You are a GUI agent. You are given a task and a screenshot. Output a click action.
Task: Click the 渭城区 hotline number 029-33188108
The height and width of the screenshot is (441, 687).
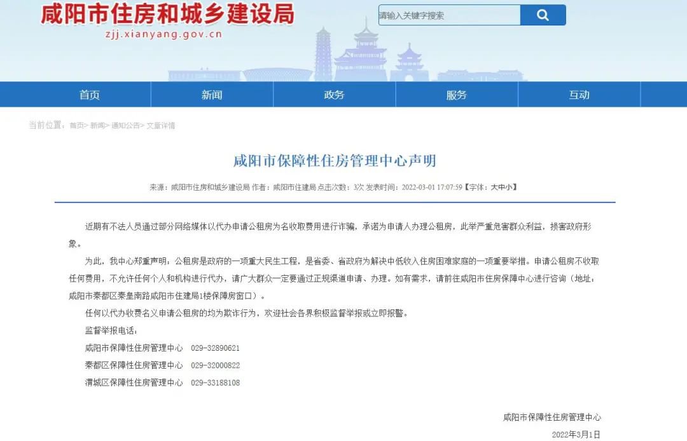215,383
